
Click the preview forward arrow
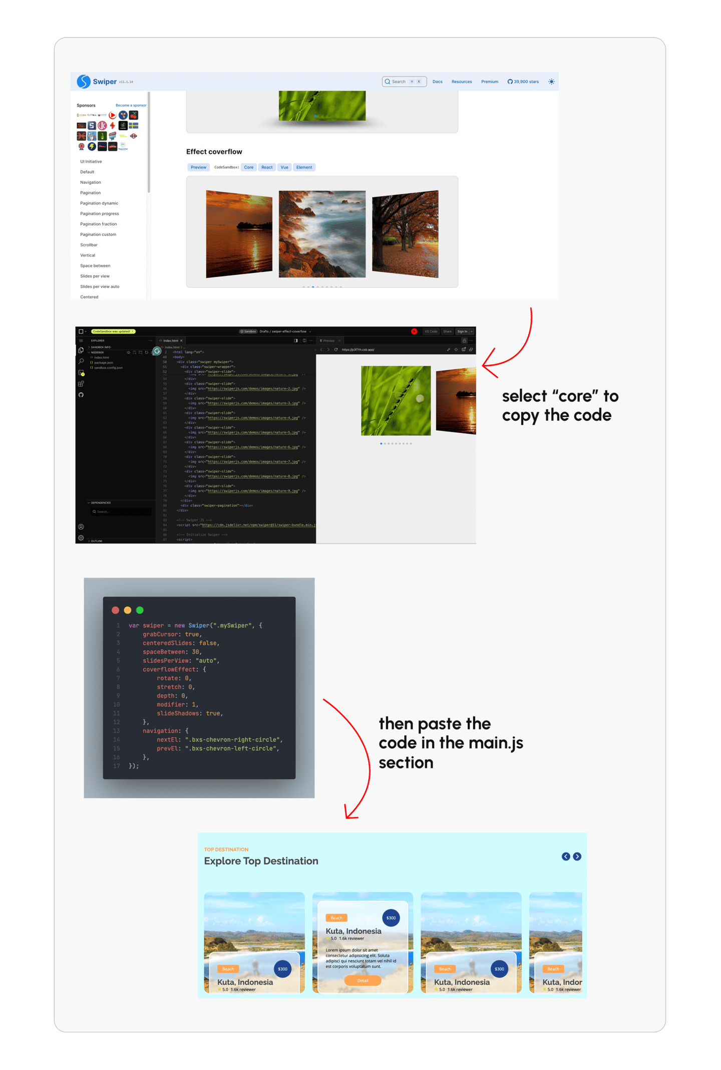pos(328,349)
